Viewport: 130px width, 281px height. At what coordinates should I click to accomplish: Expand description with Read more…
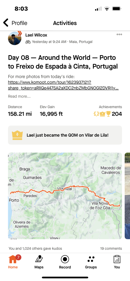click(19, 96)
